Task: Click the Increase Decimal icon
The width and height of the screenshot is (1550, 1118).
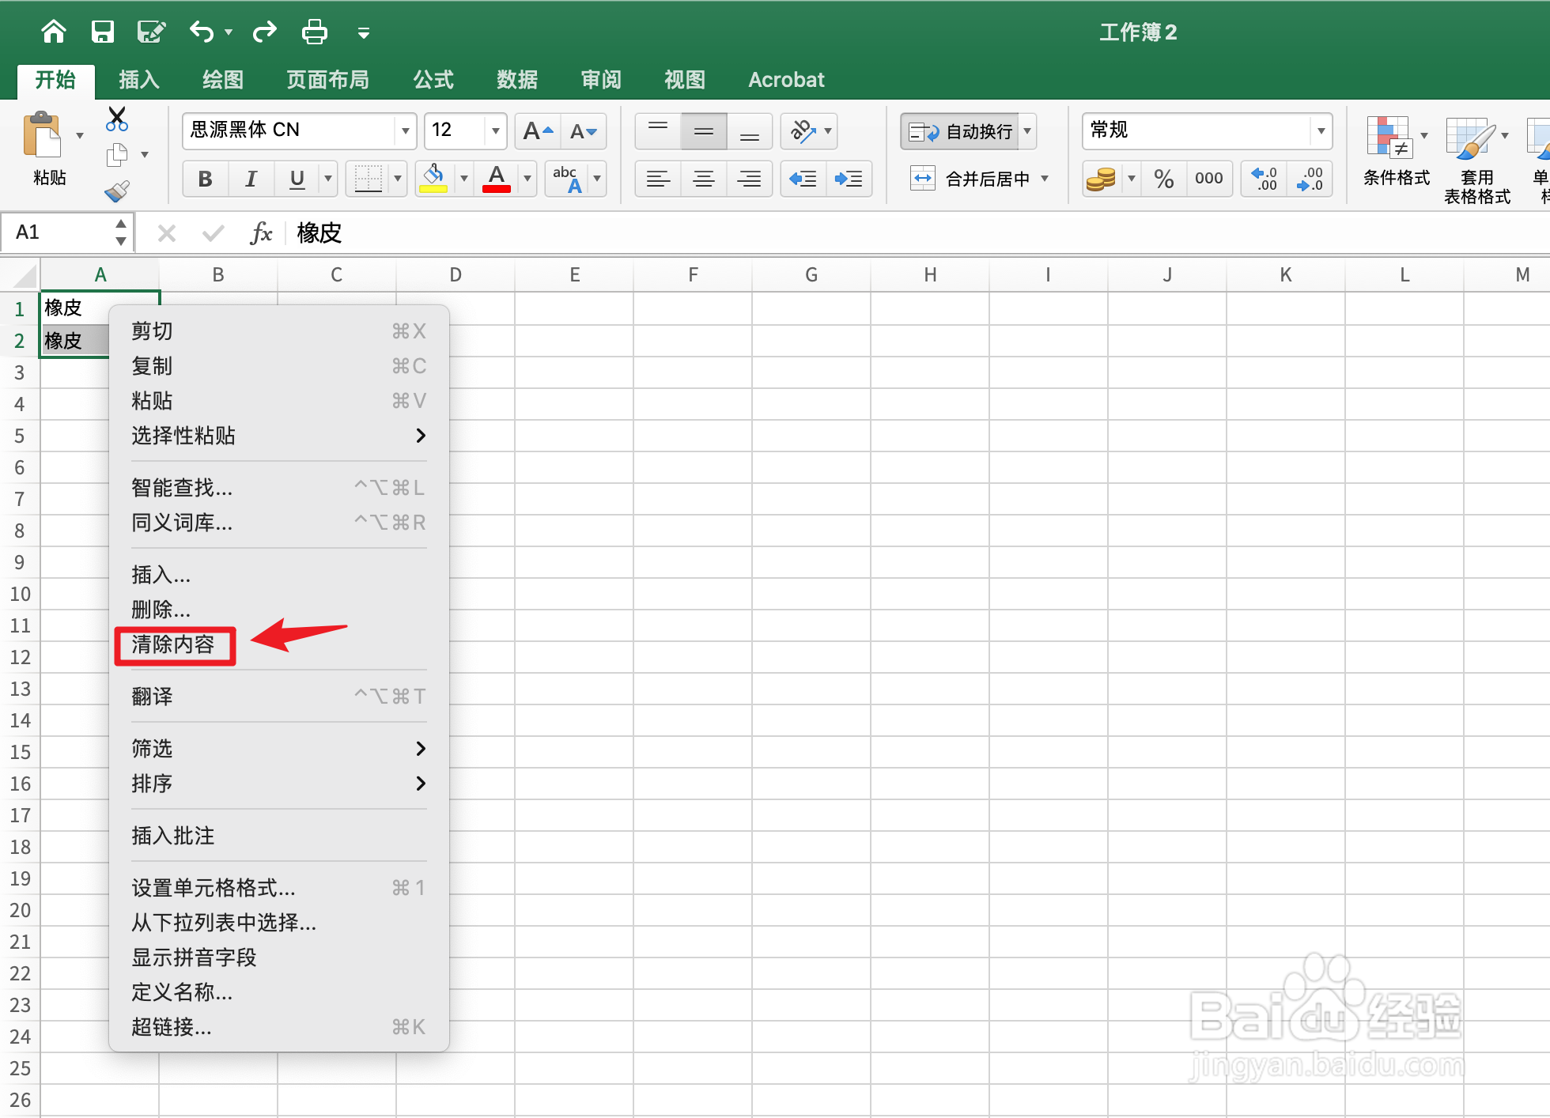Action: (1263, 179)
